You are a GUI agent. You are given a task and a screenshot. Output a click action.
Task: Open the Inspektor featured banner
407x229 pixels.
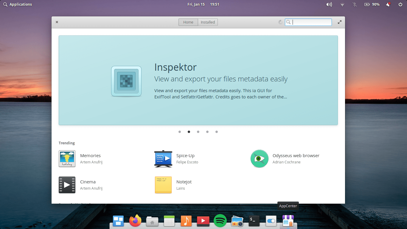(198, 80)
